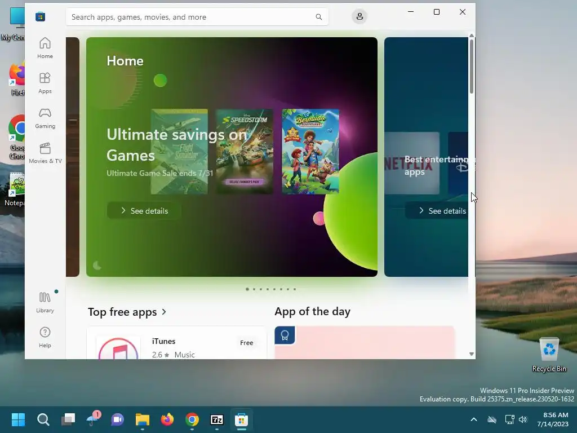Click the OneDrive cloud tray icon
This screenshot has height=433, width=577.
point(492,419)
